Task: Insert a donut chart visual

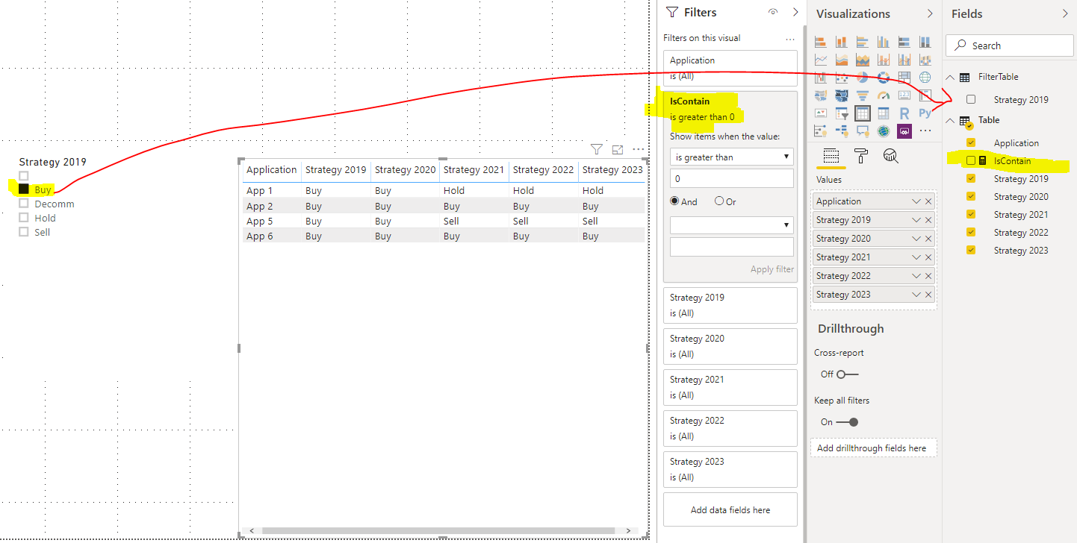Action: tap(883, 78)
